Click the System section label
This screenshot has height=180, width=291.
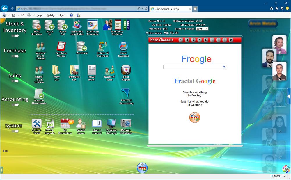14,126
